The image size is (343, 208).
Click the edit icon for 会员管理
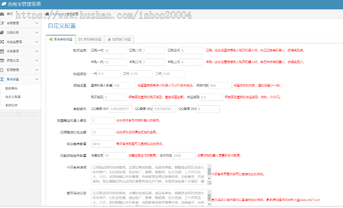(2, 23)
